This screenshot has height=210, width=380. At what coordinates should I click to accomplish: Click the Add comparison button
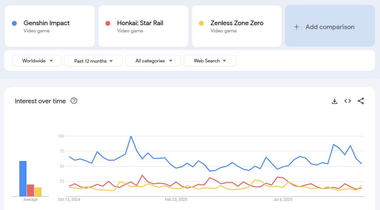pos(330,27)
